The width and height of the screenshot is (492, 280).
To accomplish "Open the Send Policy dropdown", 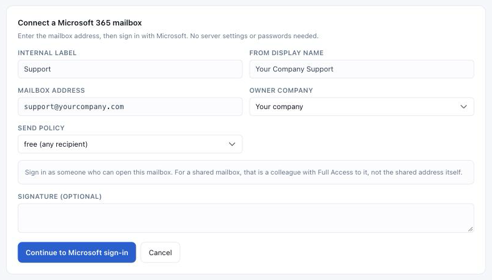I will 130,144.
